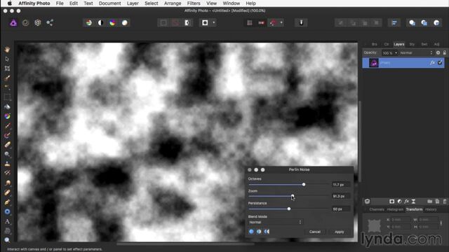Switch to the Liquify persona icon

pos(25,23)
